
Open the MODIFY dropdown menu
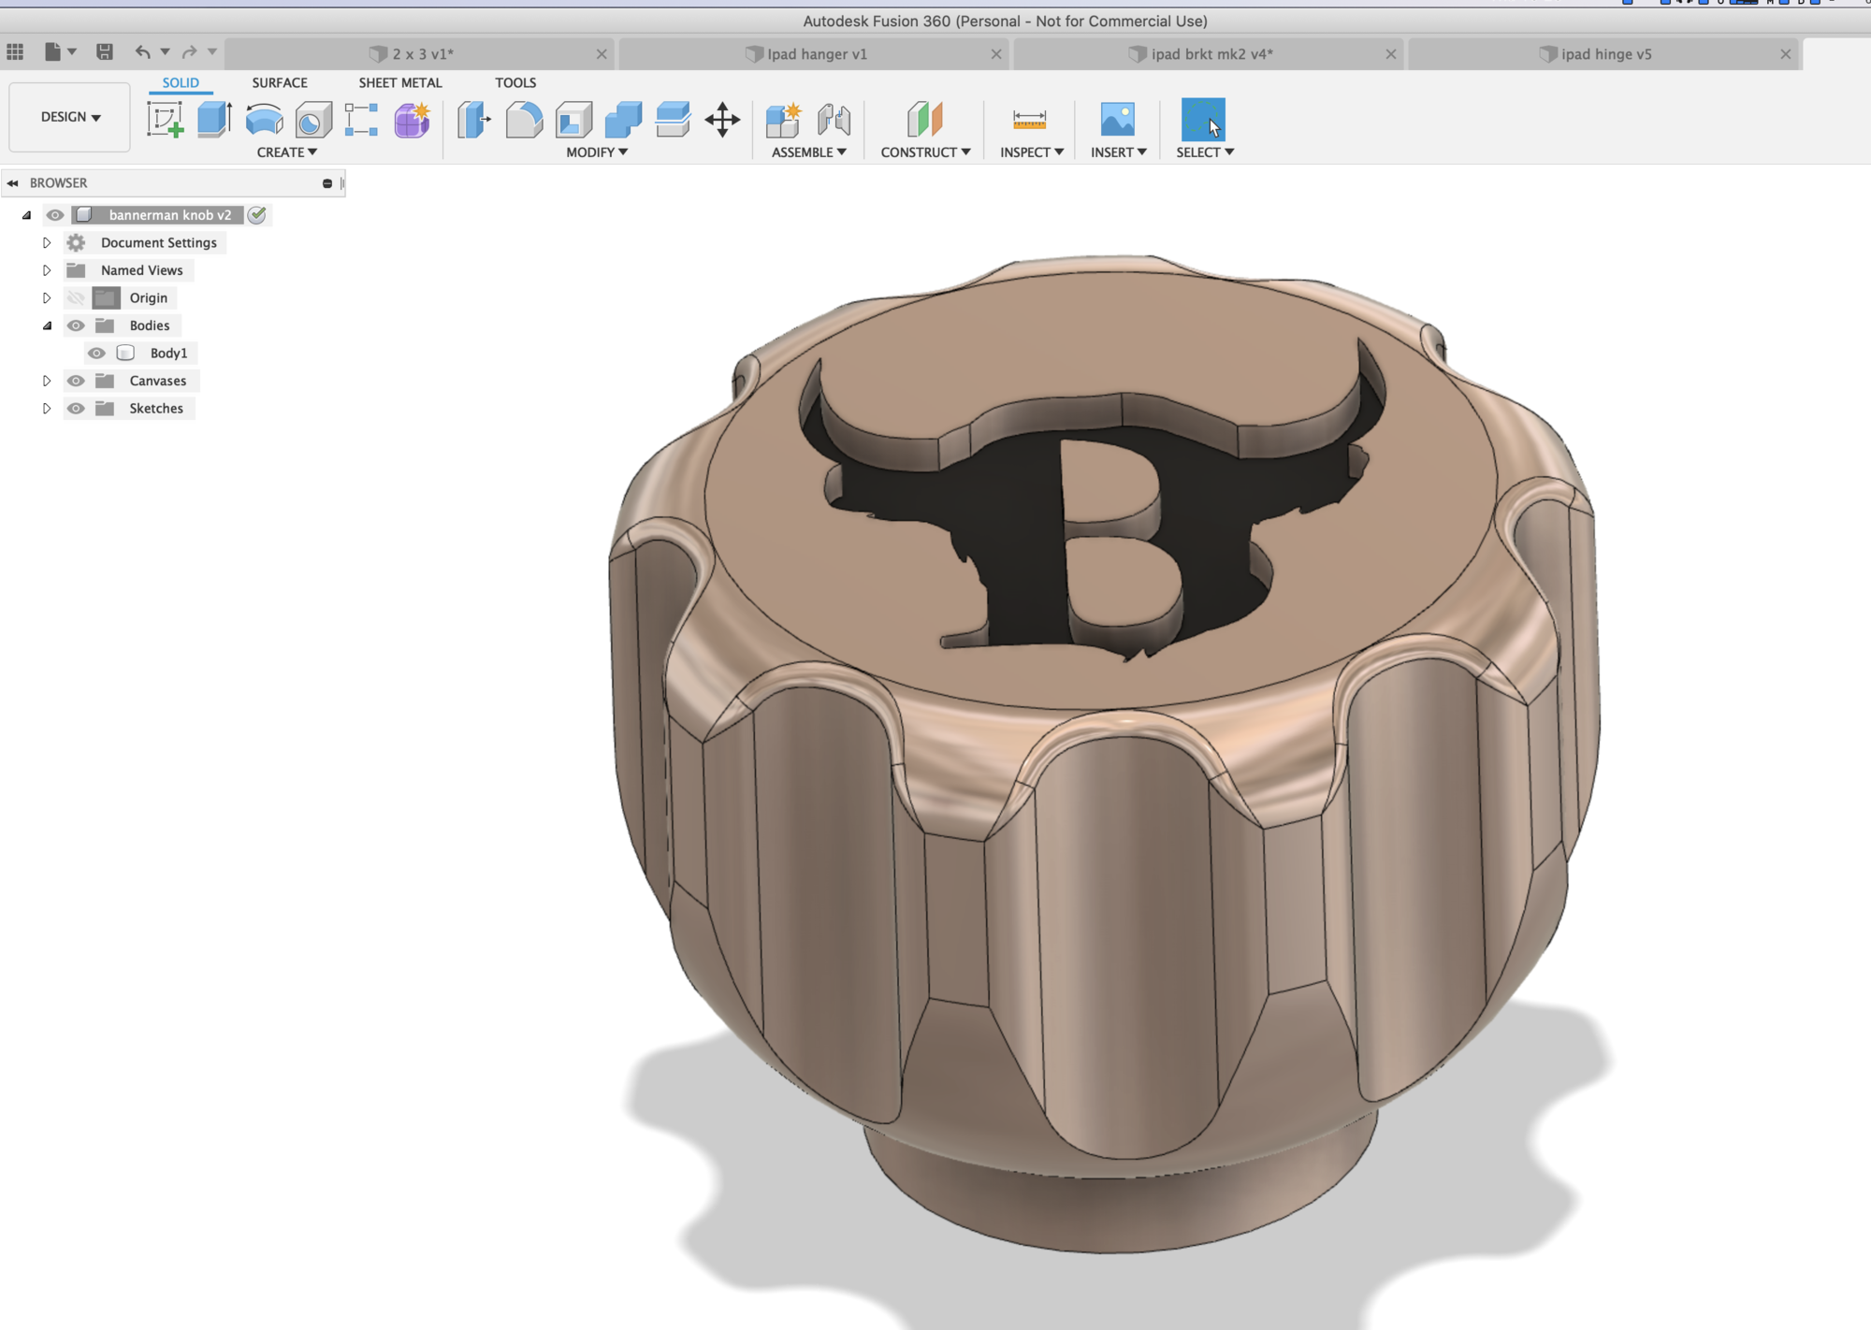click(x=597, y=152)
